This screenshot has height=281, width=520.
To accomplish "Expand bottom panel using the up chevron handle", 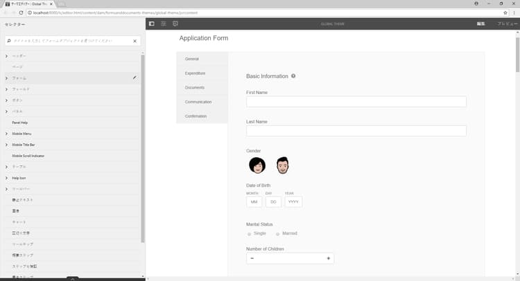I will pos(72,279).
